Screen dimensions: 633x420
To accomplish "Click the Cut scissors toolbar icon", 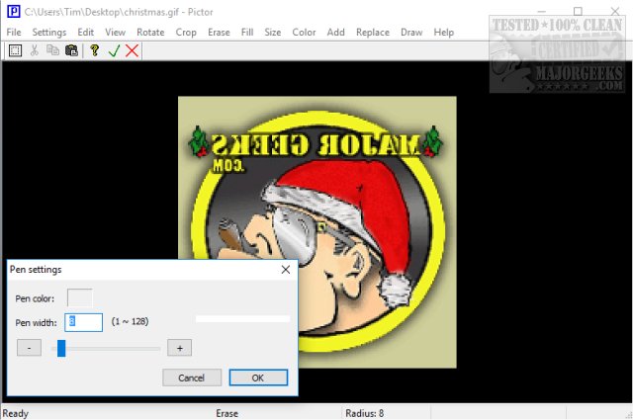I will (x=35, y=50).
